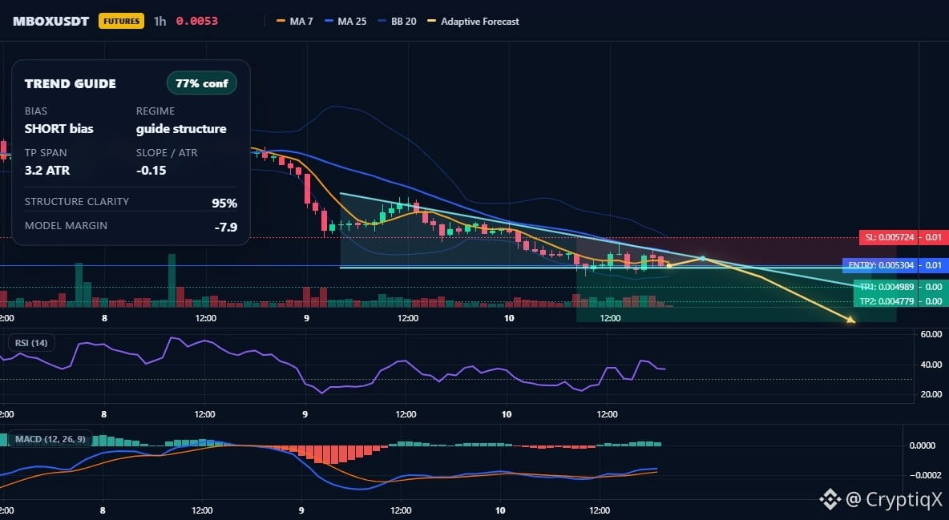Click the TREND GUIDE panel title
This screenshot has width=949, height=520.
pyautogui.click(x=71, y=84)
